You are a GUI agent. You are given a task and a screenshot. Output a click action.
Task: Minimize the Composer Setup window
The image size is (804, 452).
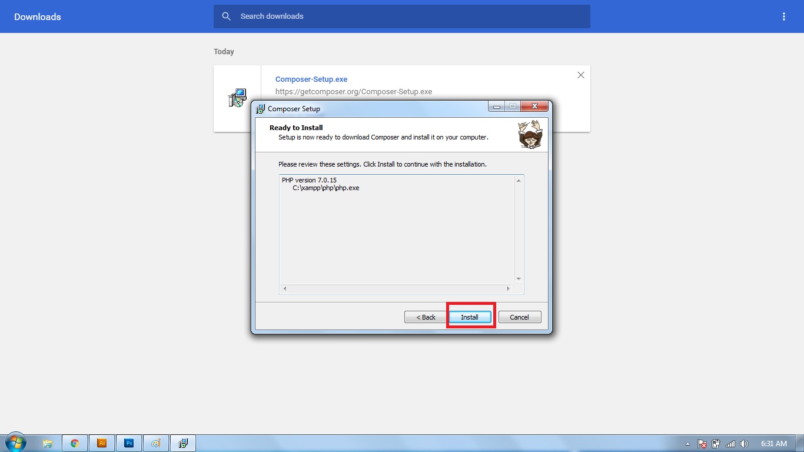point(496,107)
